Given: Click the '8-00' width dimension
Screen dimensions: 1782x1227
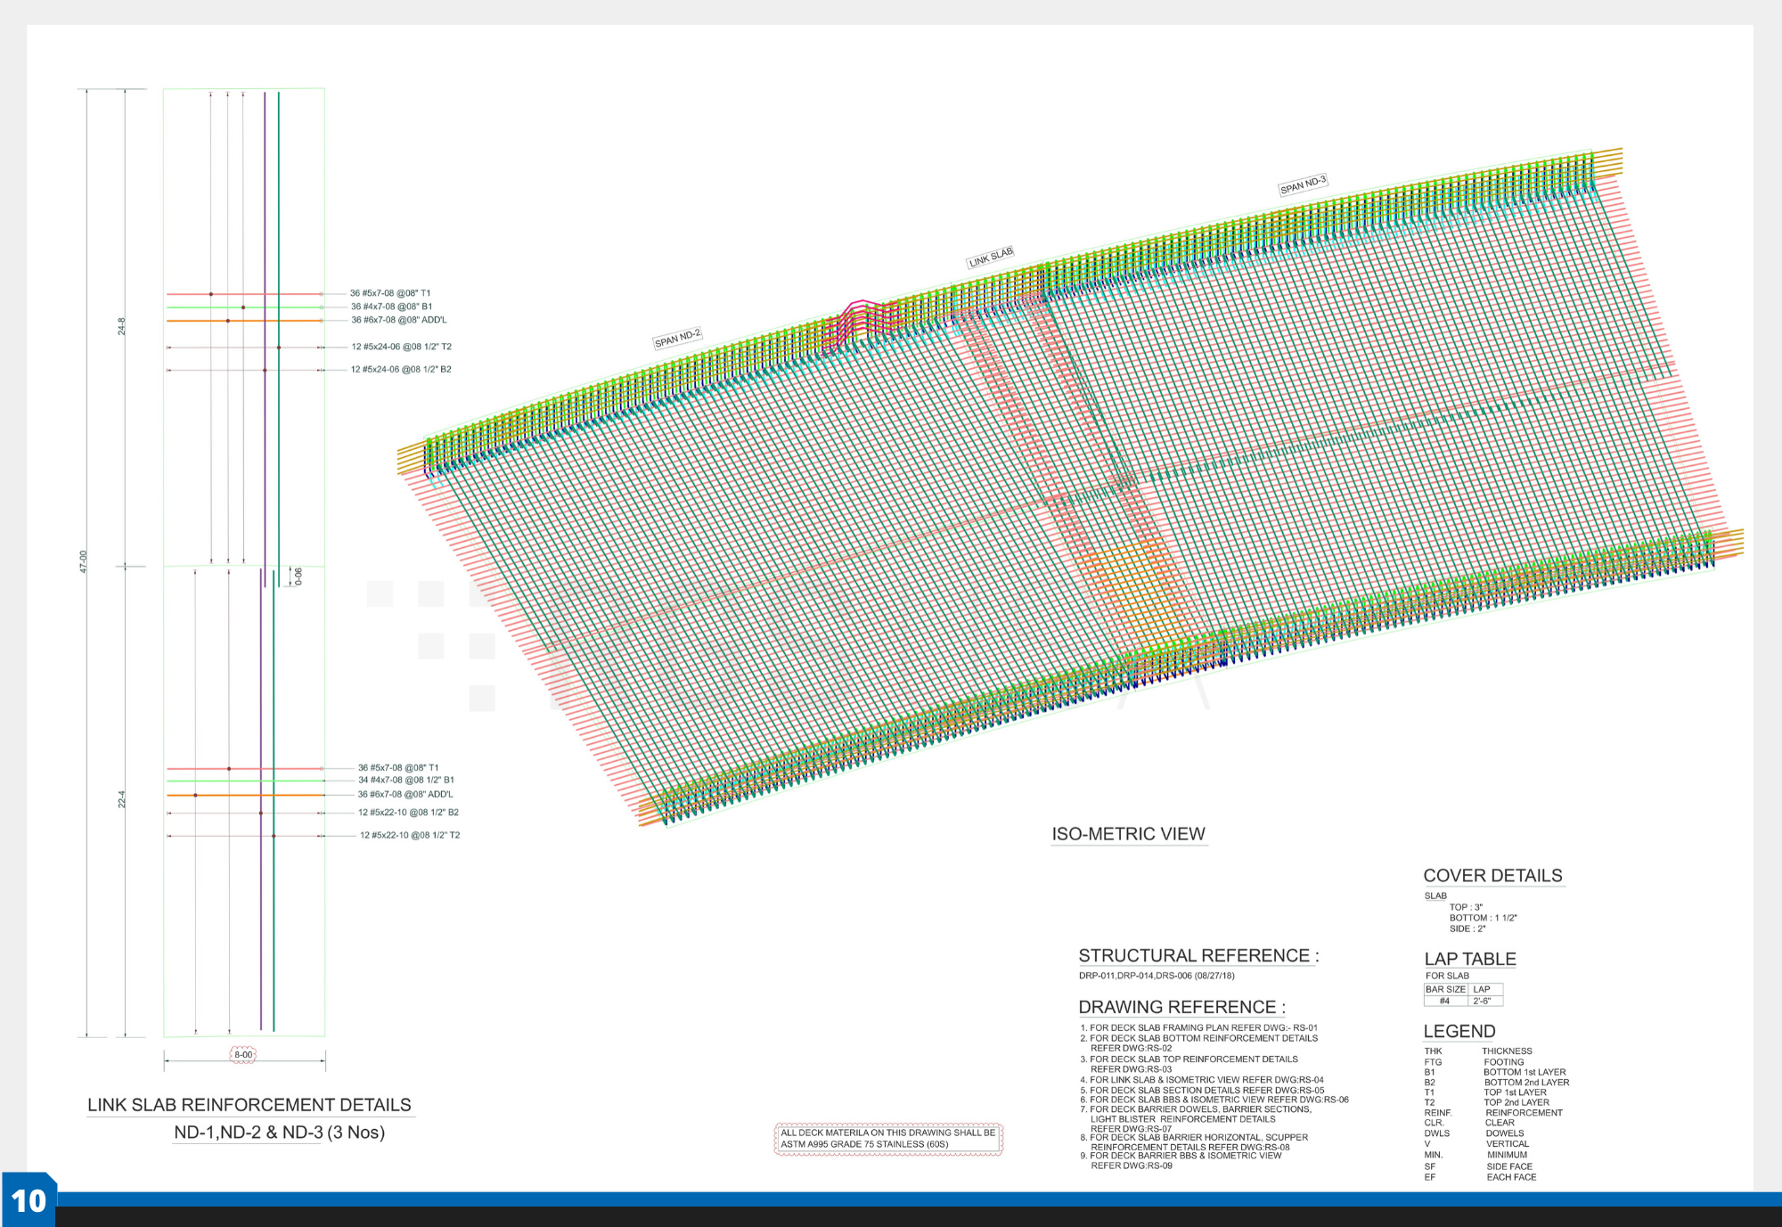Looking at the screenshot, I should click(243, 1055).
